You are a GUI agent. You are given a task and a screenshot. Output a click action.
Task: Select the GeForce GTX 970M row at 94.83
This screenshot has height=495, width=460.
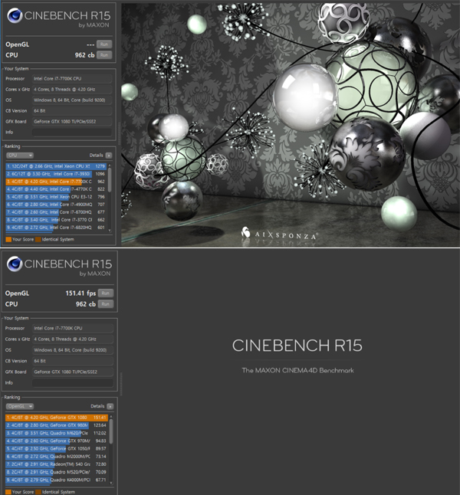pos(57,441)
